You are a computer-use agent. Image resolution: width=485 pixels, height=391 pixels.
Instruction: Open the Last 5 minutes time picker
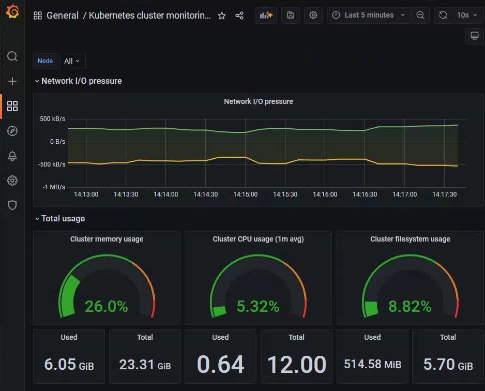point(369,16)
